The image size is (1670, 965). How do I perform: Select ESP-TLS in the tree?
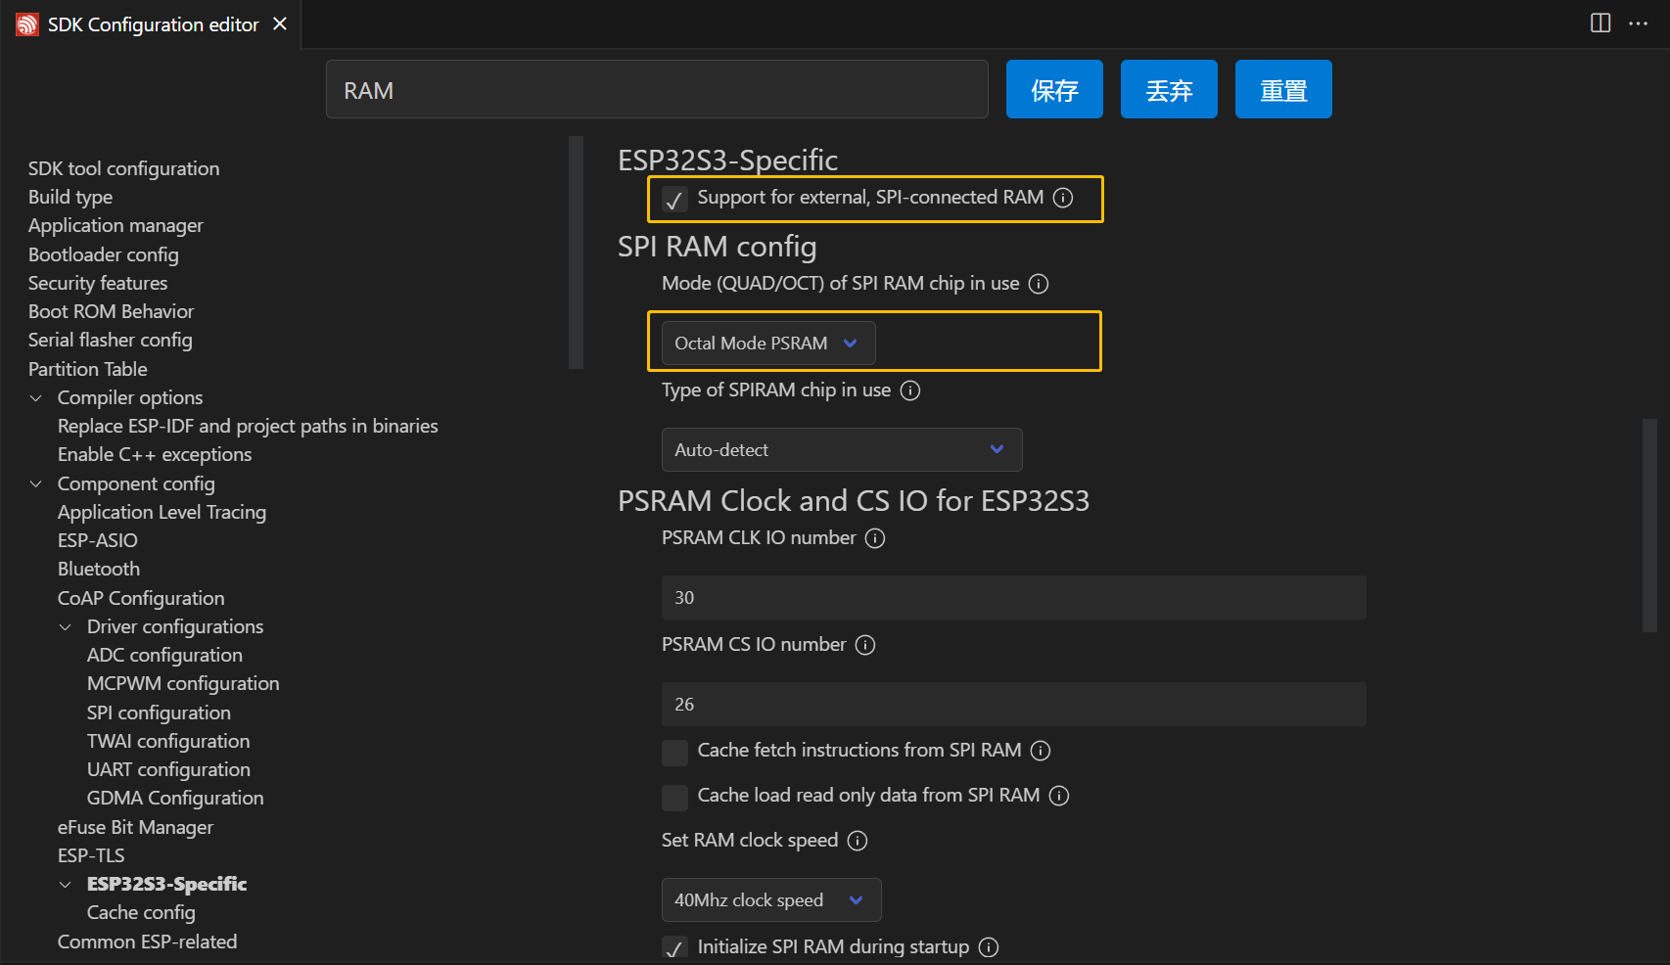(91, 855)
